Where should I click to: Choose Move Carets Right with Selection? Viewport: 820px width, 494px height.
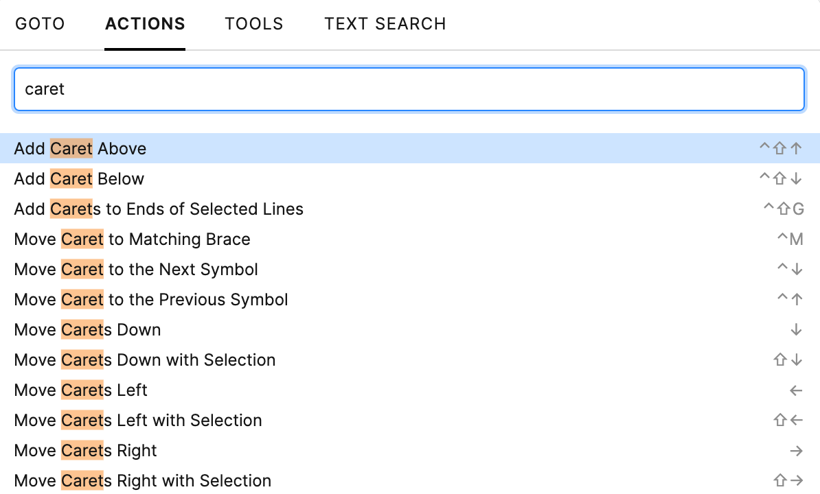point(142,480)
